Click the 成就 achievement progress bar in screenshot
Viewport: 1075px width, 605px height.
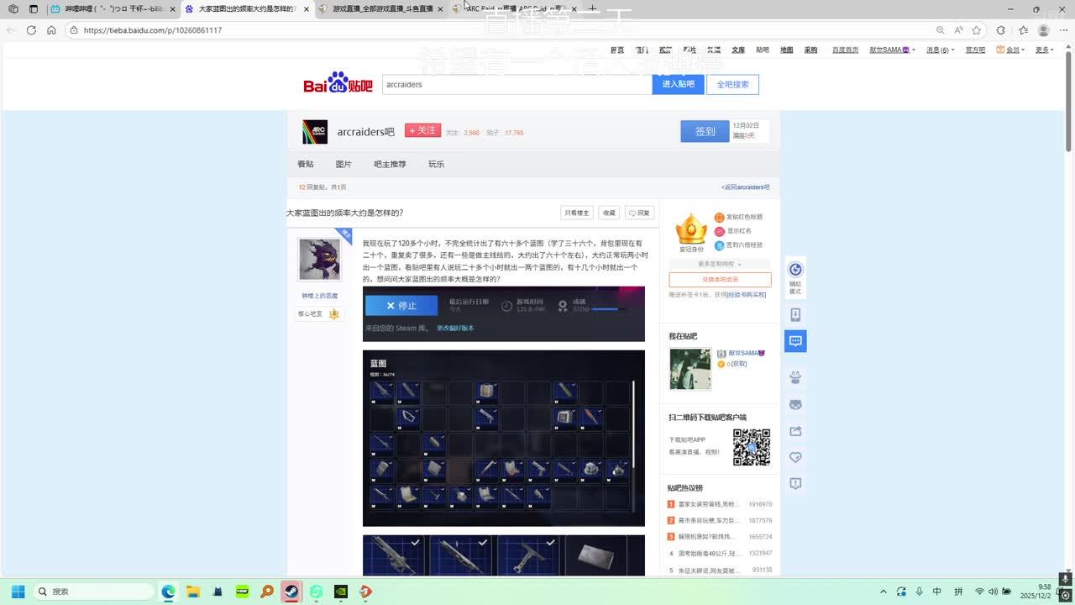coord(606,309)
